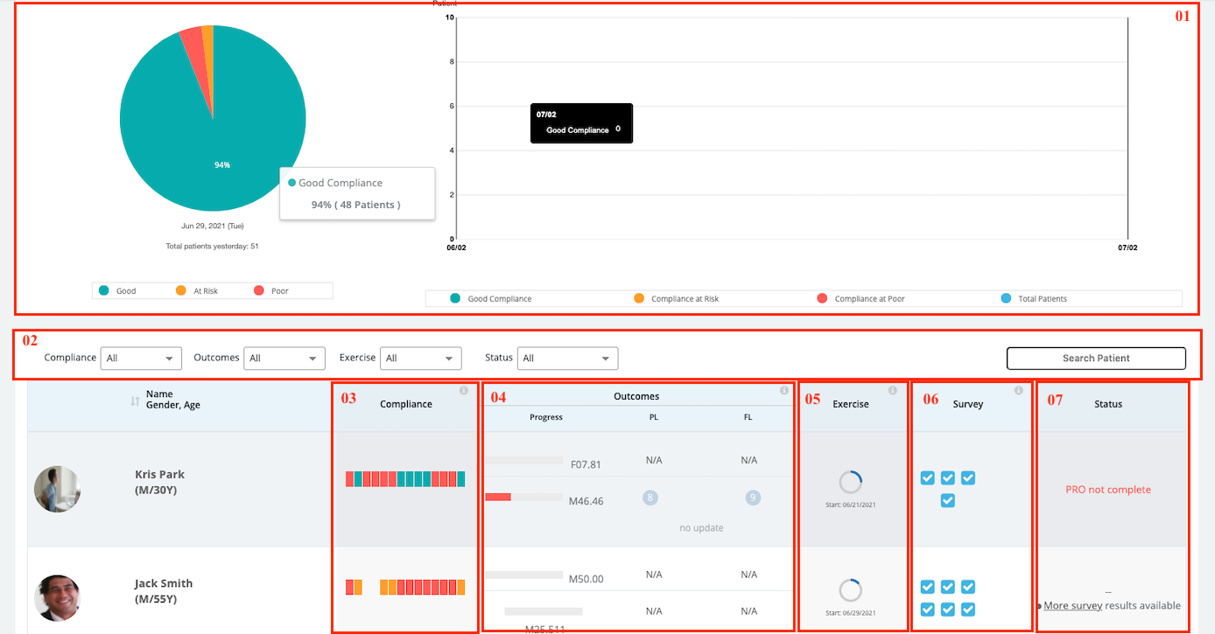Toggle Jack Smith's top-left survey checkbox
The image size is (1215, 634).
point(928,586)
